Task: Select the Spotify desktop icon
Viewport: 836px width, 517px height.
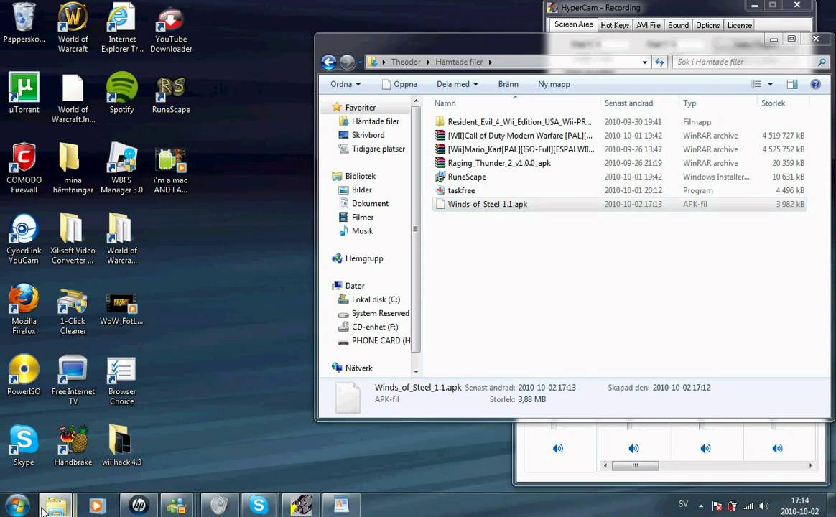Action: [x=121, y=93]
